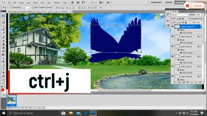Select animation frame 1 thumbnail
This screenshot has height=116, width=207.
12,101
